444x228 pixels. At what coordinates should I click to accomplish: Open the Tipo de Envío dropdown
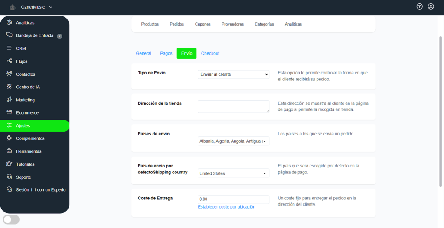coord(233,74)
